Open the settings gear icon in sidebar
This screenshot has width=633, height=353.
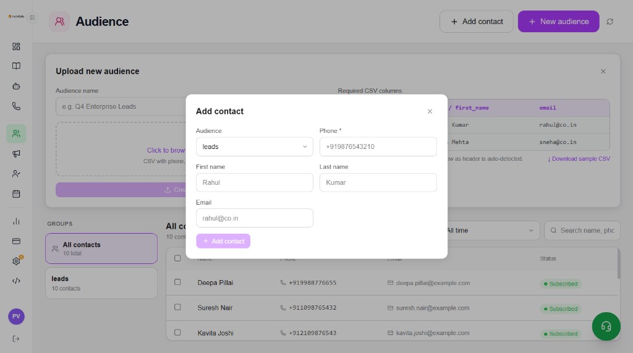pos(16,262)
